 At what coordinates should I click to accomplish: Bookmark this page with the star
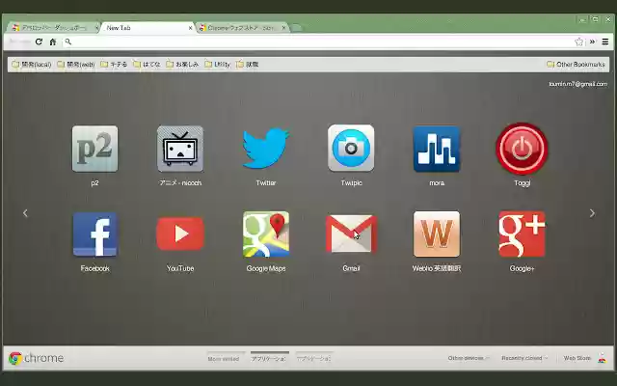[x=578, y=41]
